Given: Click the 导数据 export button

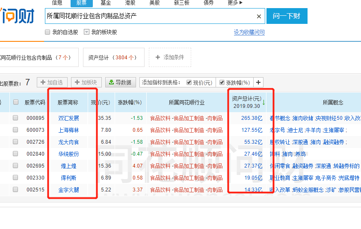Looking at the screenshot, I should click(121, 82).
